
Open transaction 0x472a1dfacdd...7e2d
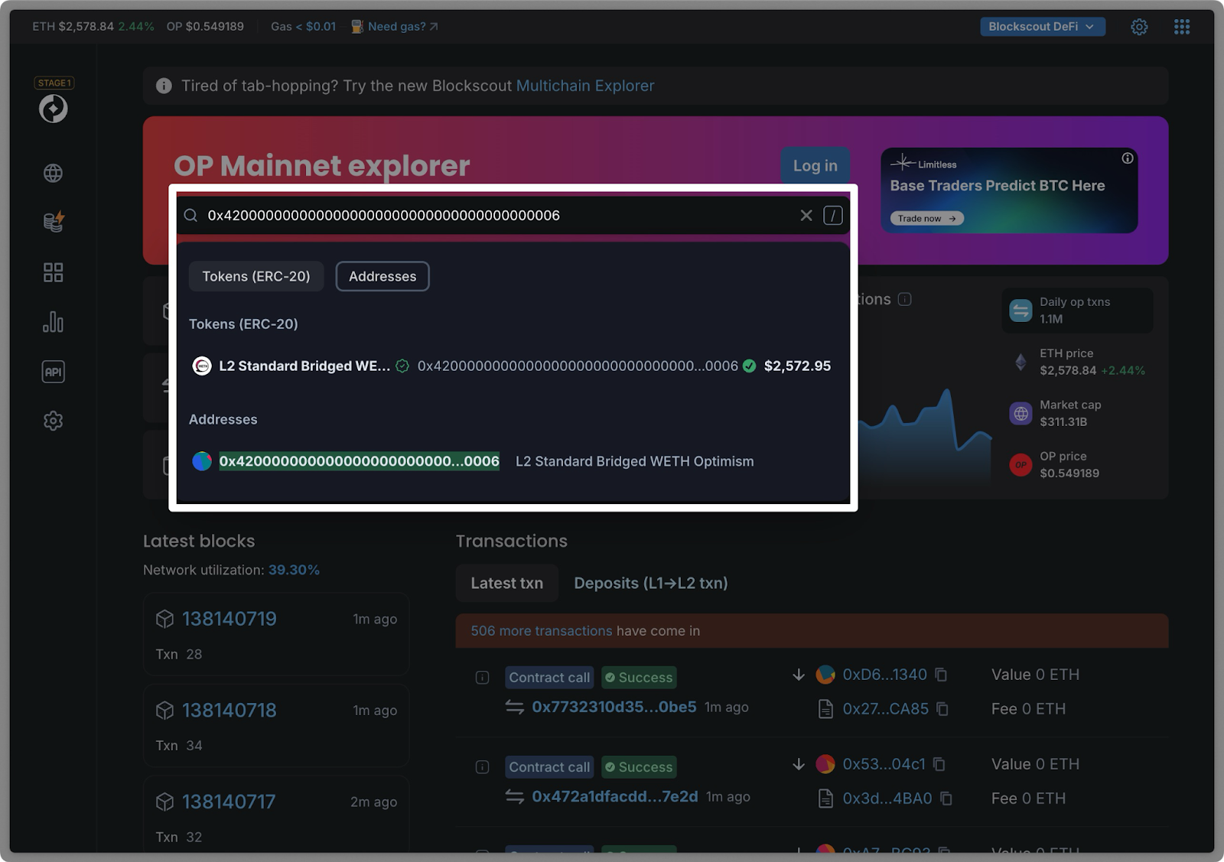coord(615,796)
